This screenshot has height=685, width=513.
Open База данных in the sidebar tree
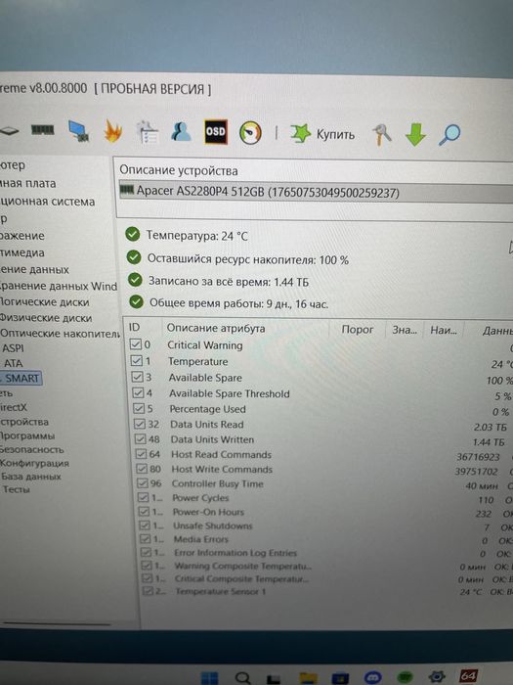pyautogui.click(x=31, y=477)
